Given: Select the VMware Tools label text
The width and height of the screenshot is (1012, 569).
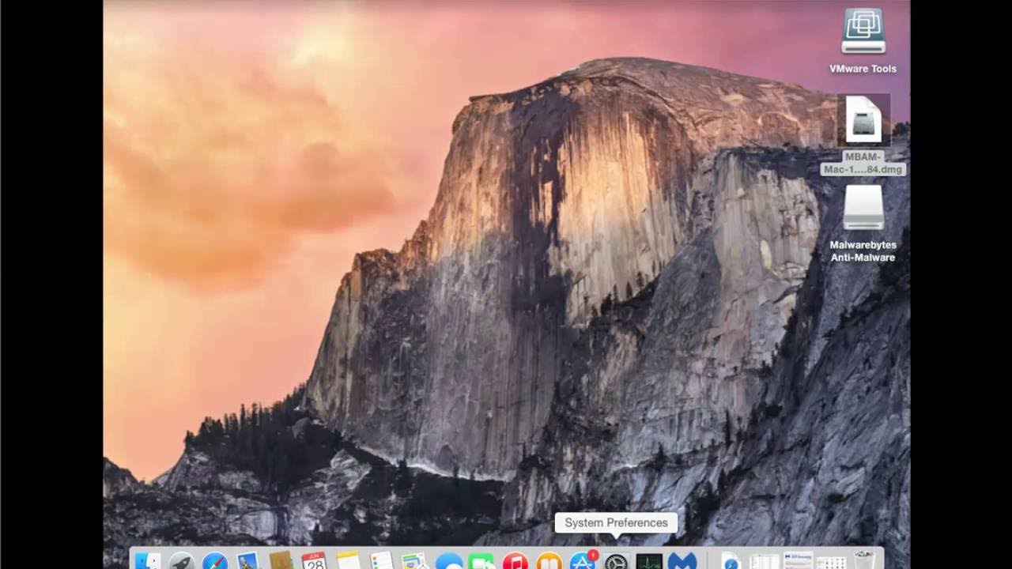Looking at the screenshot, I should (863, 69).
